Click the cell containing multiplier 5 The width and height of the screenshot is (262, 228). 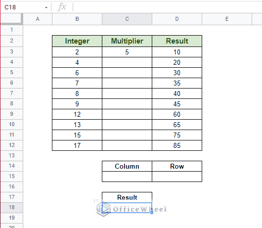point(127,52)
